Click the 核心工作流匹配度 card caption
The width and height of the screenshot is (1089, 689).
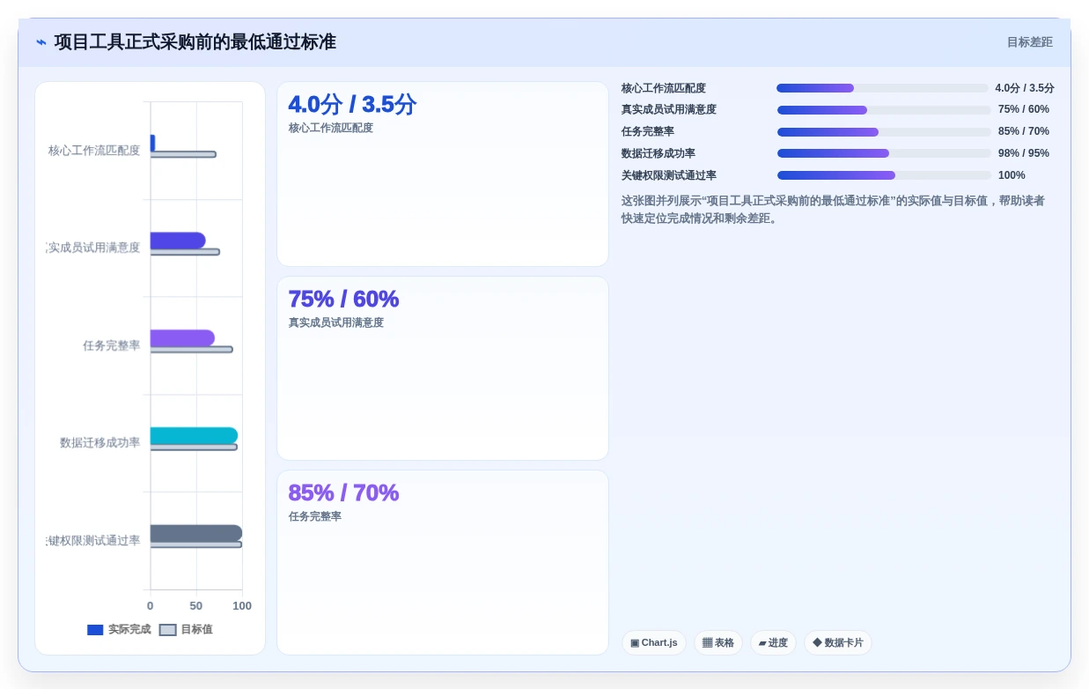331,128
